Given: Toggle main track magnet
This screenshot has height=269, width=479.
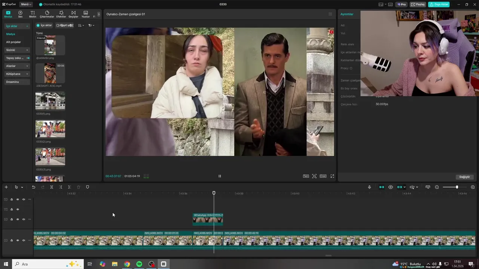Looking at the screenshot, I should (382, 187).
